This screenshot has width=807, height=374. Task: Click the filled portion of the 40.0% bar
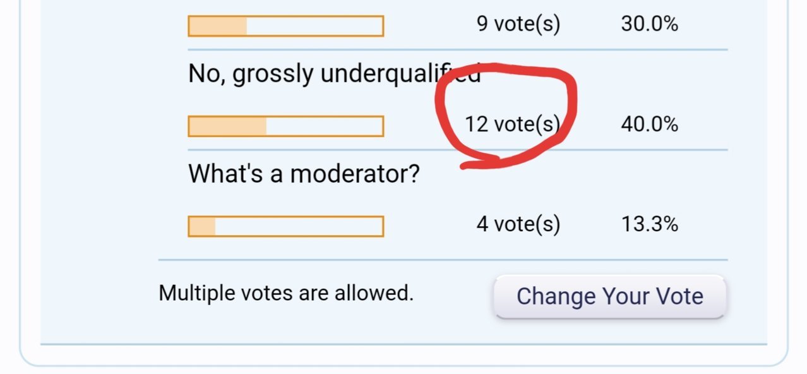point(228,126)
